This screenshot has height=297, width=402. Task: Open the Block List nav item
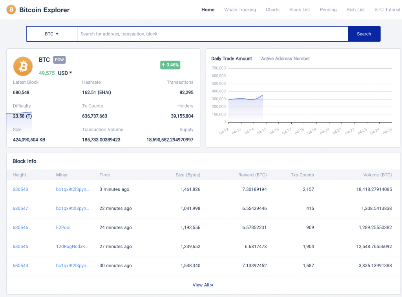pyautogui.click(x=300, y=9)
